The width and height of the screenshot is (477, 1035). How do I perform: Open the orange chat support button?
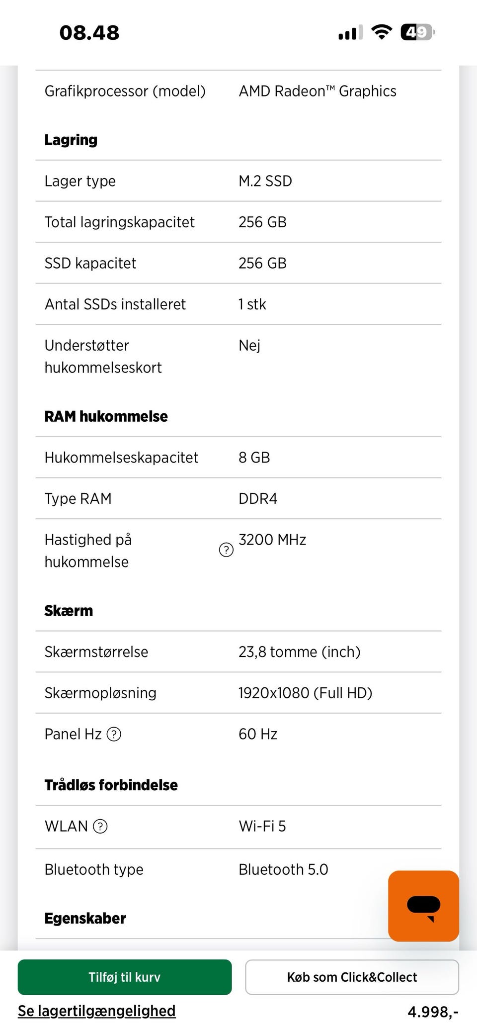pos(423,906)
